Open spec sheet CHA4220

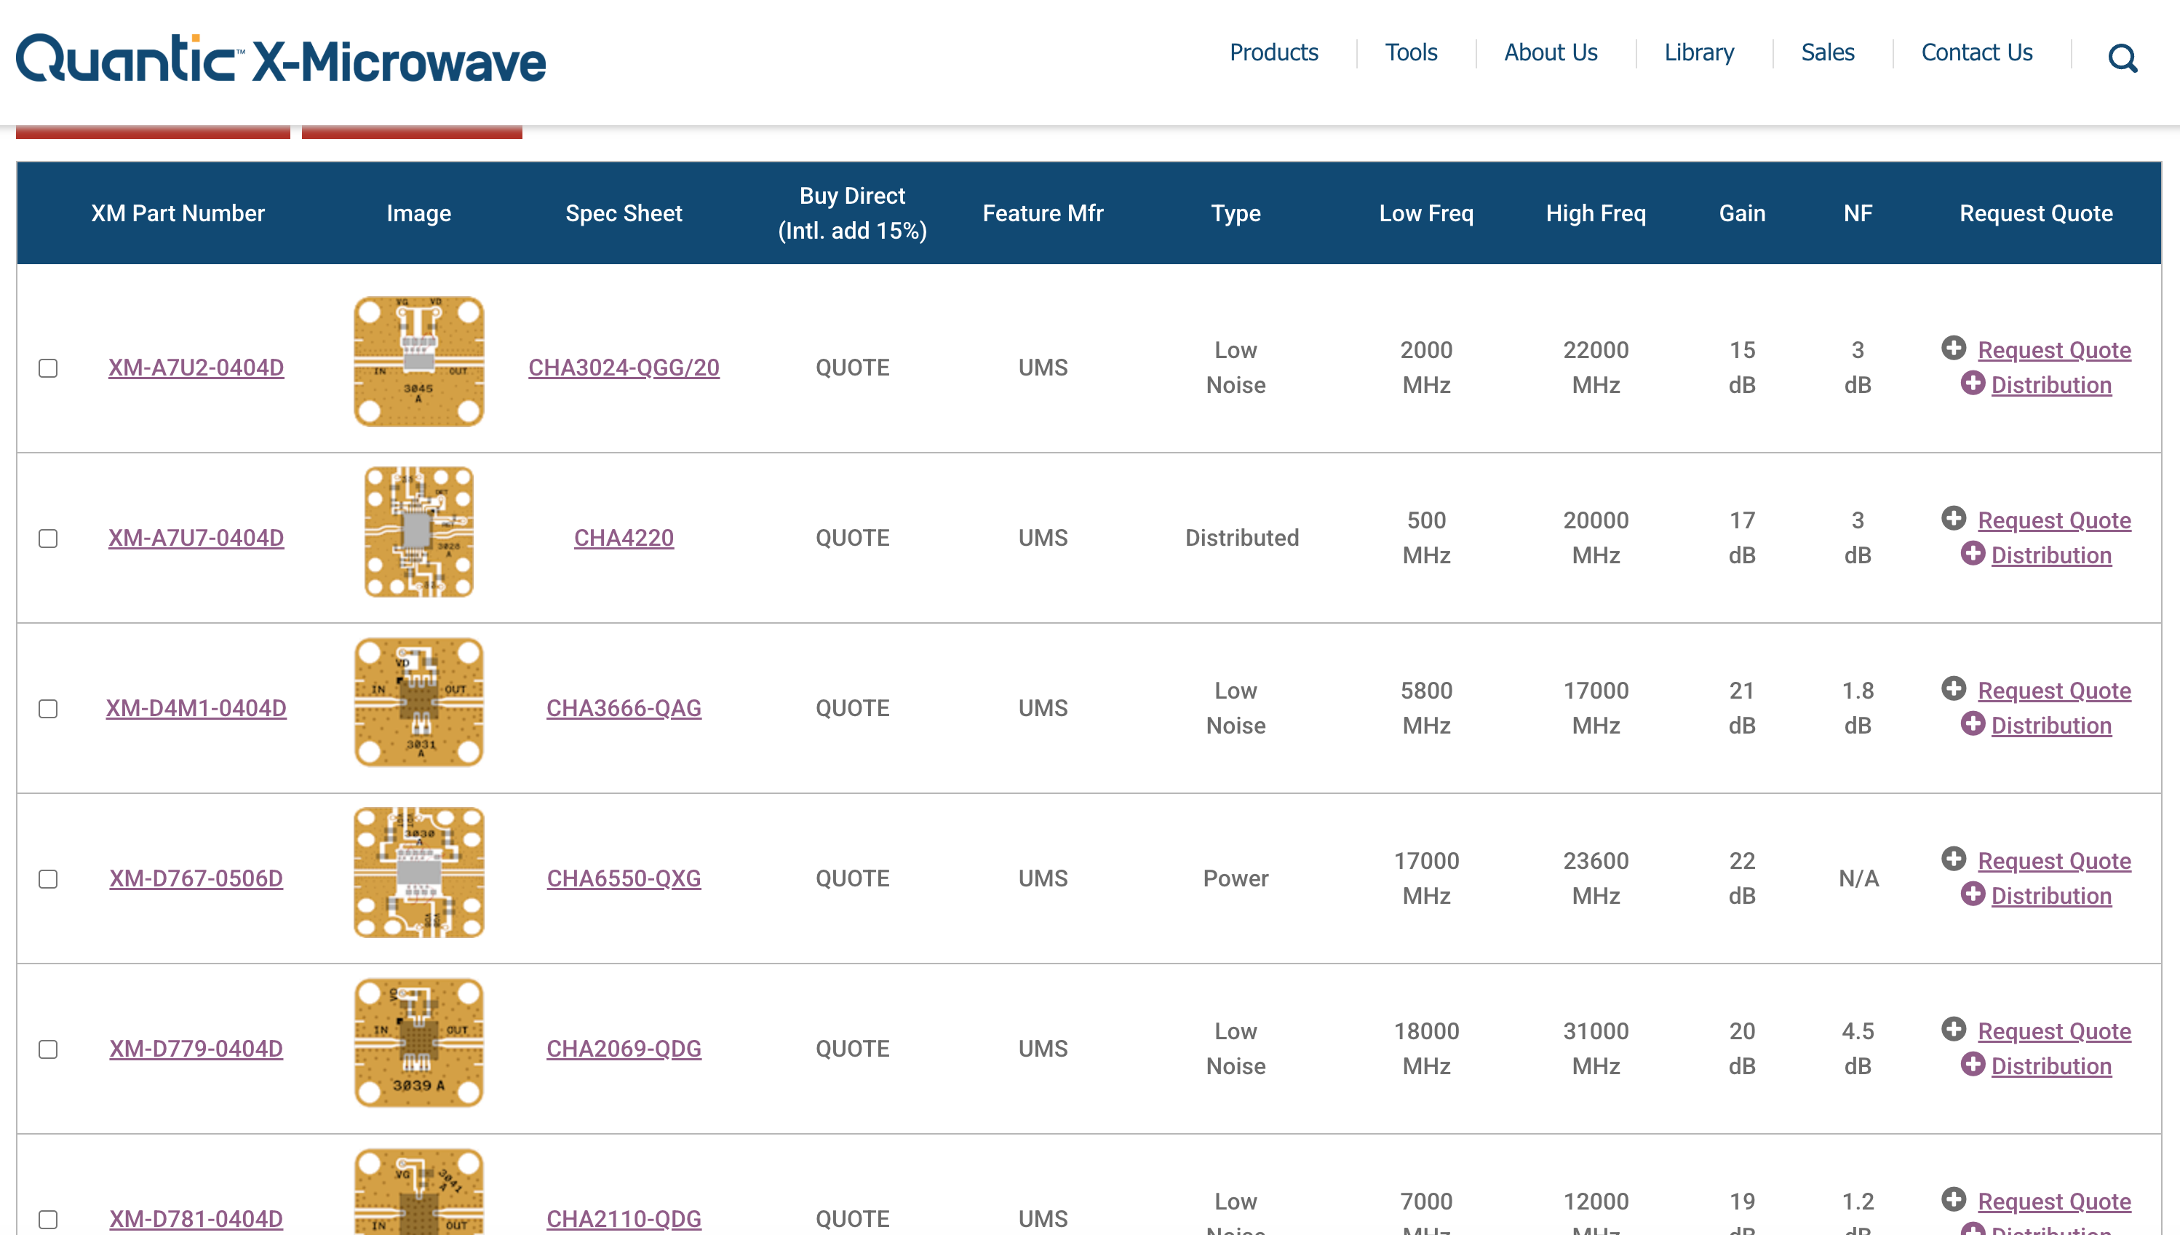pos(624,538)
